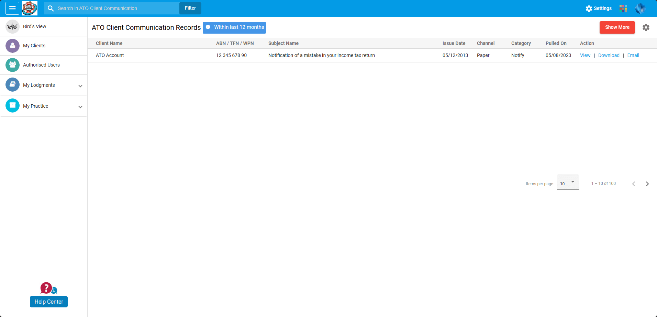The height and width of the screenshot is (317, 657).
Task: Click the Client Name column header
Action: click(109, 43)
